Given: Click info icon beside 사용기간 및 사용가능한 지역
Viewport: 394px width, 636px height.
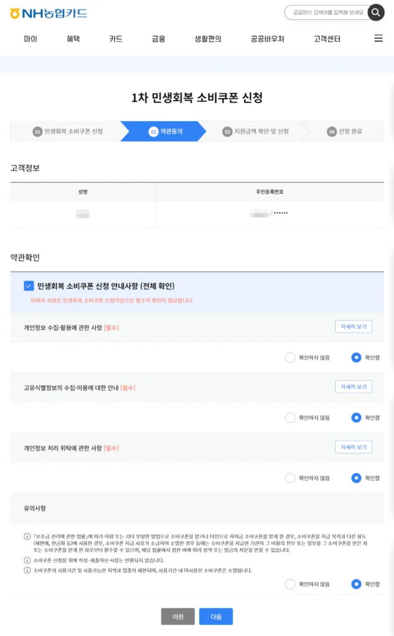Looking at the screenshot, I should (x=27, y=570).
